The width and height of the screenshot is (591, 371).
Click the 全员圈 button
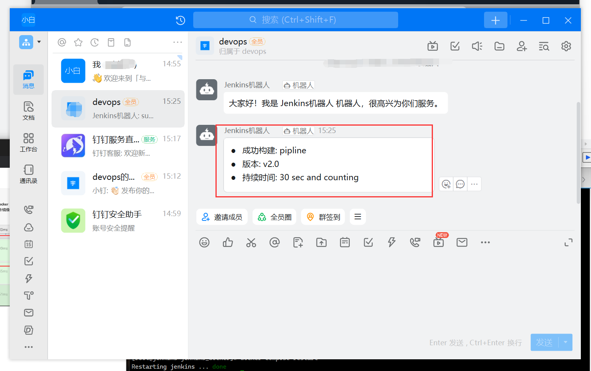point(275,217)
